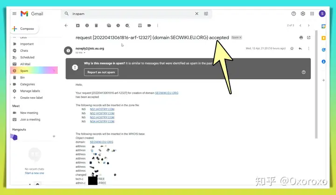Mark the email as unread
336x195 pixels.
click(x=109, y=26)
